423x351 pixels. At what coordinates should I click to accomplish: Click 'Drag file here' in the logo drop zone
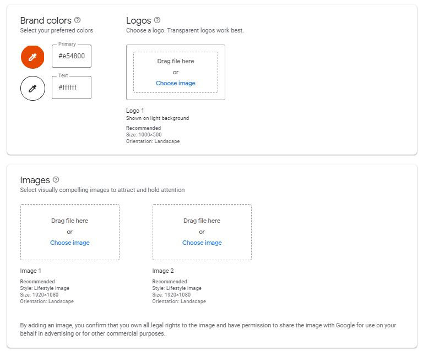[x=175, y=61]
